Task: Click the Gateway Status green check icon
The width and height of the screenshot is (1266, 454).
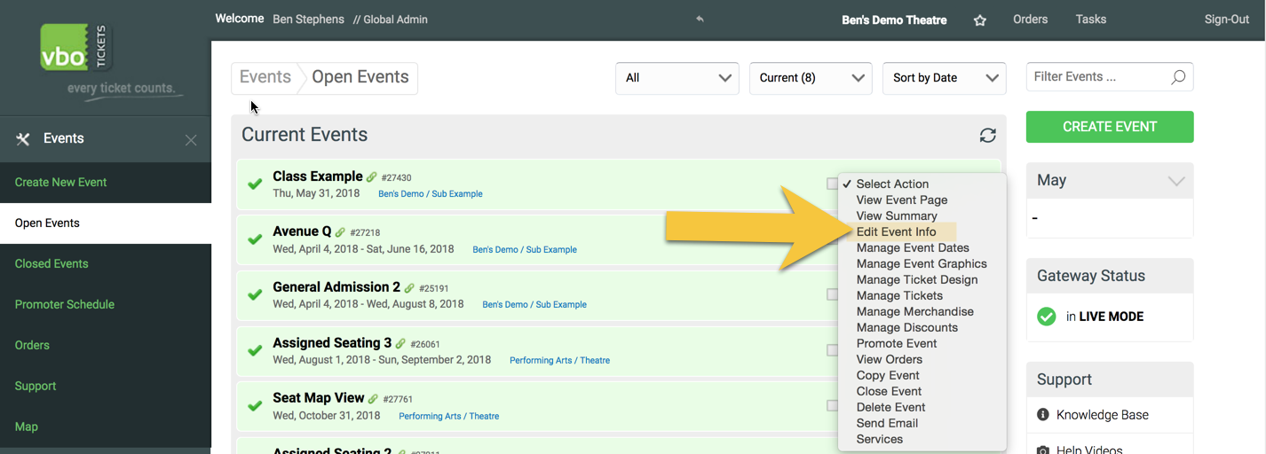Action: coord(1047,316)
